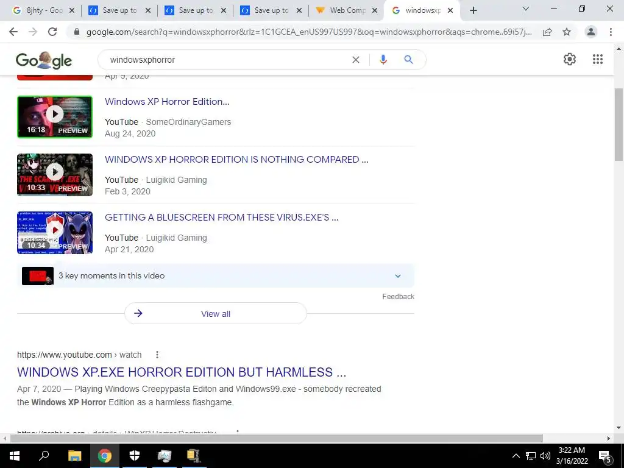Click View all videos button
The height and width of the screenshot is (468, 624).
[x=215, y=314]
